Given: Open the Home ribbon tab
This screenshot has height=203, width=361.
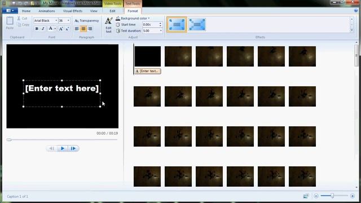Looking at the screenshot, I should point(26,11).
